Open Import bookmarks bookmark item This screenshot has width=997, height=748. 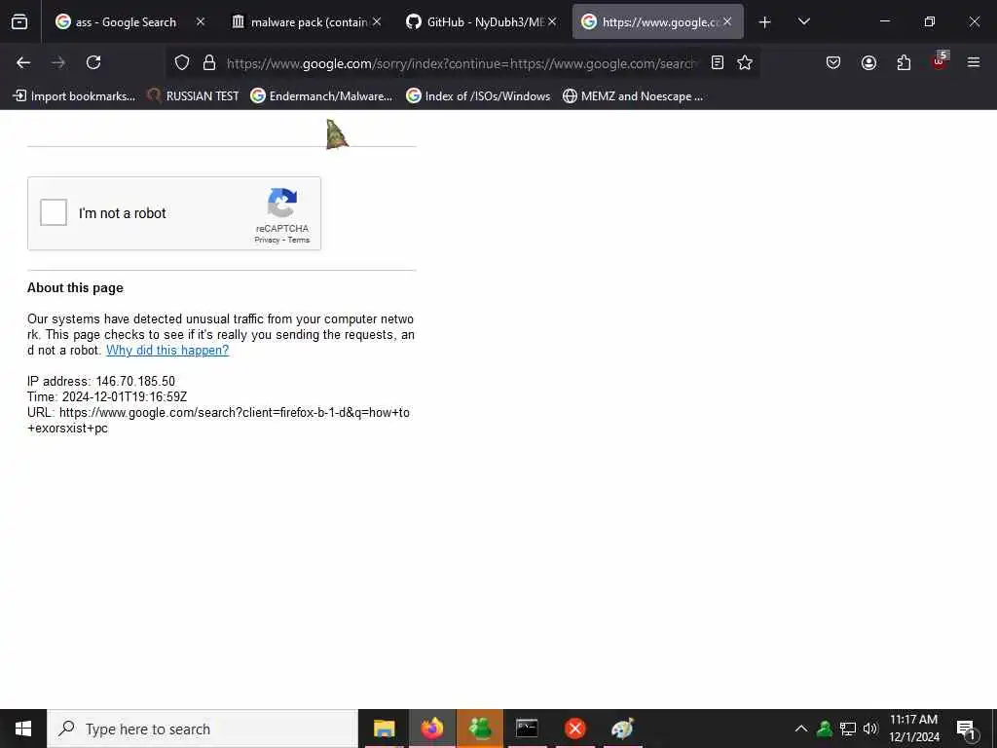(74, 96)
